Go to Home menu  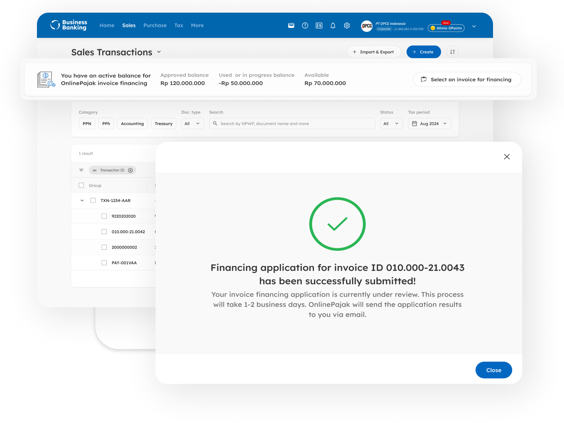point(107,25)
